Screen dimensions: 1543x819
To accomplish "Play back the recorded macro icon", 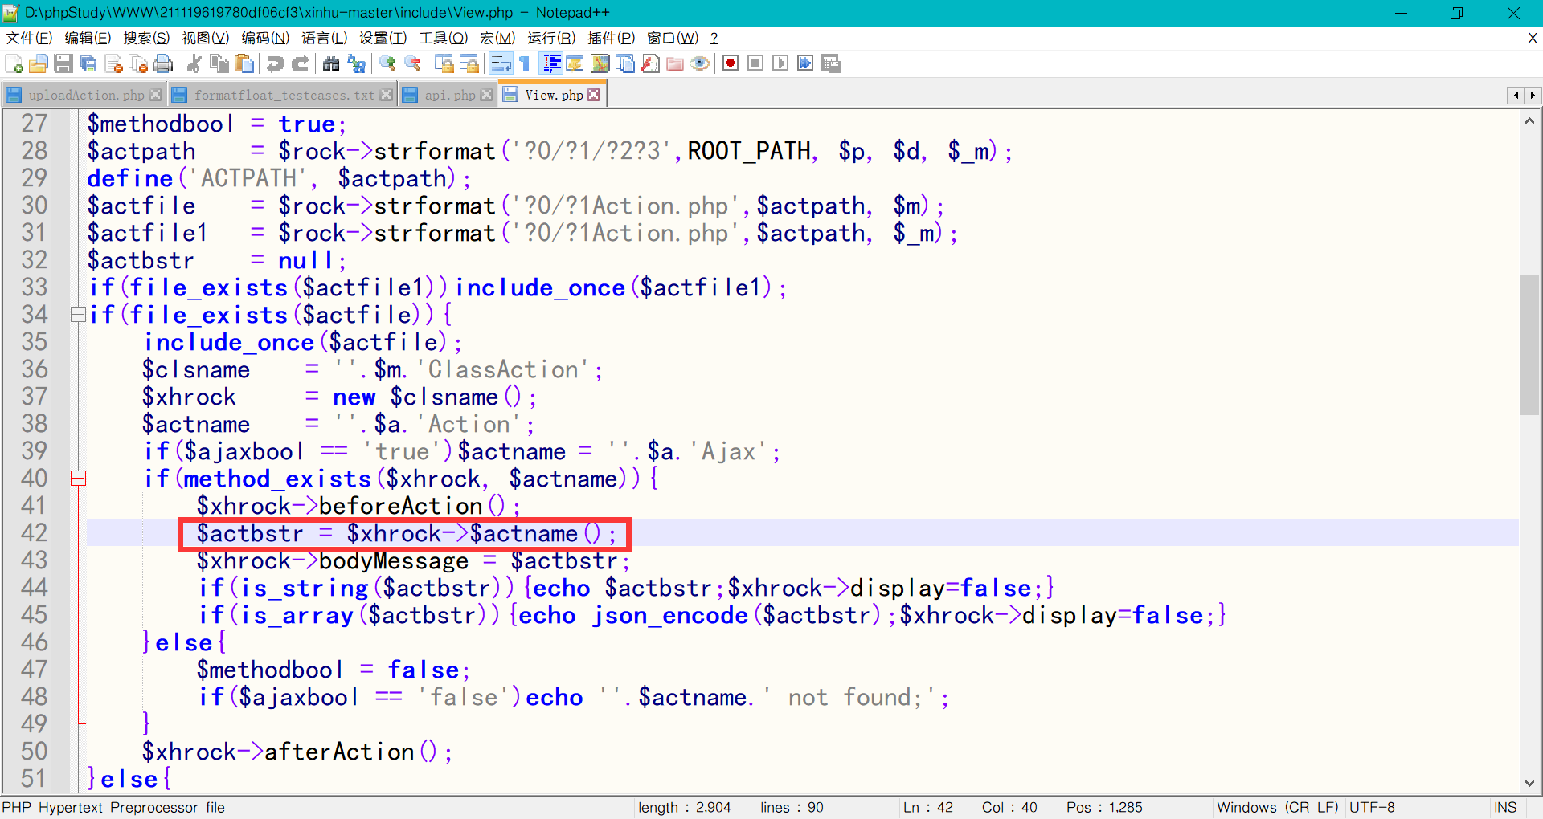I will click(x=780, y=63).
